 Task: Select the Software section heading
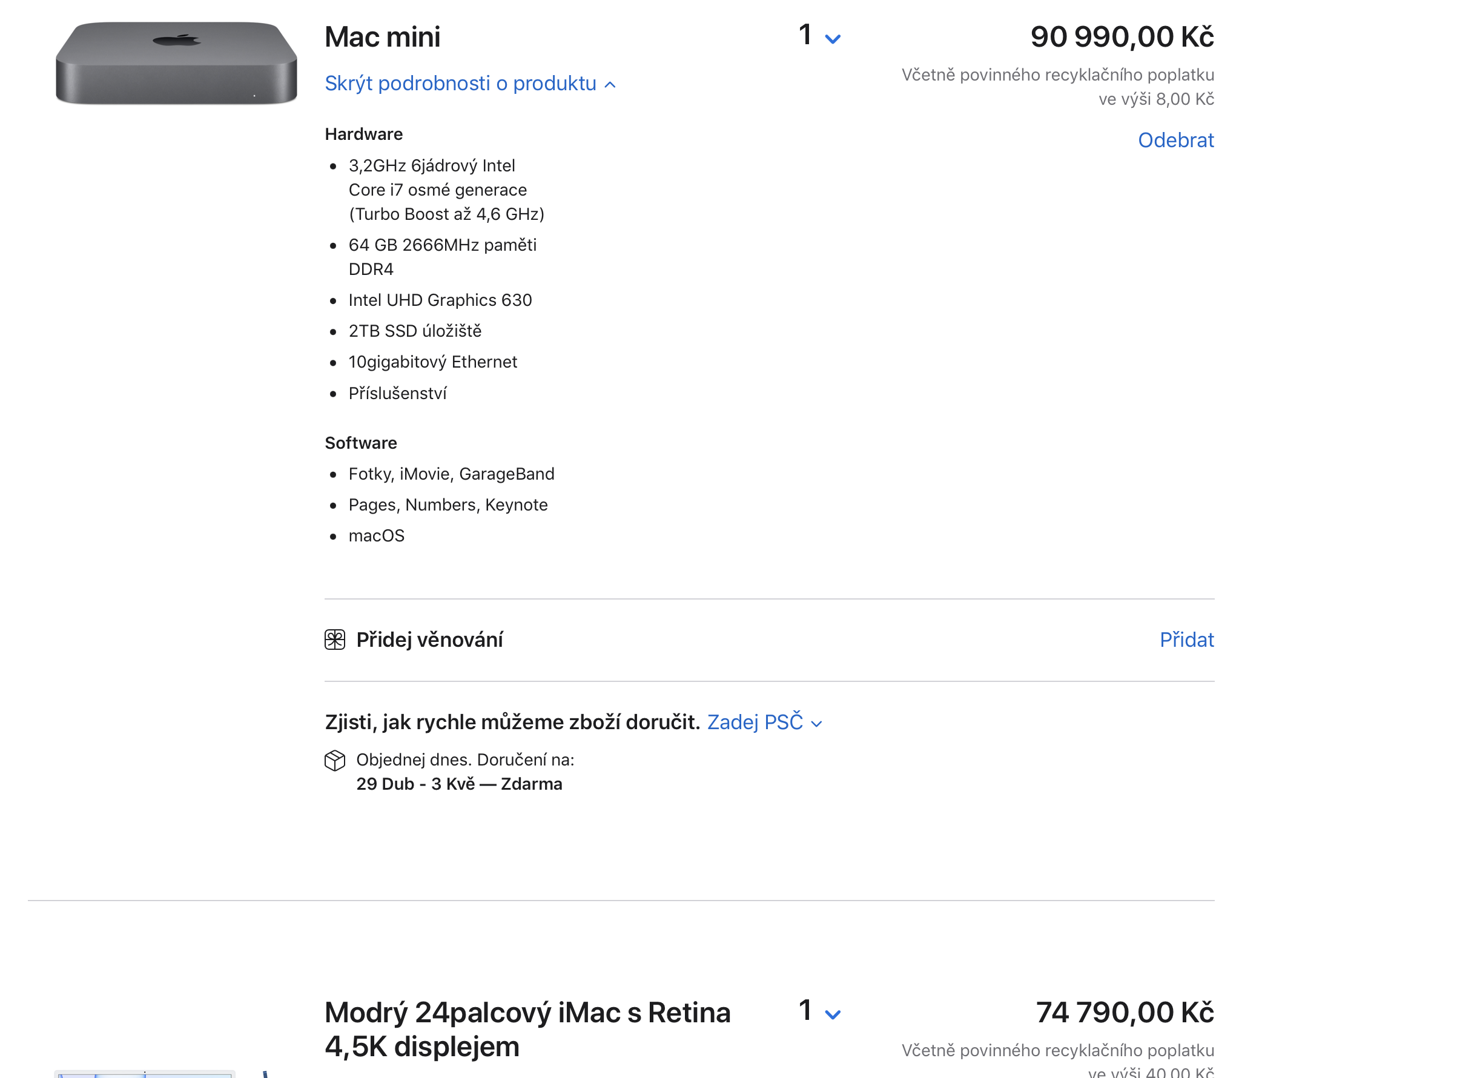tap(360, 443)
